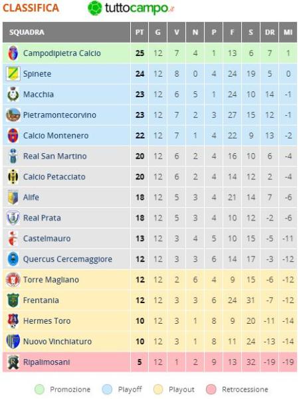Click the MI column header
This screenshot has height=399, width=299.
[288, 33]
